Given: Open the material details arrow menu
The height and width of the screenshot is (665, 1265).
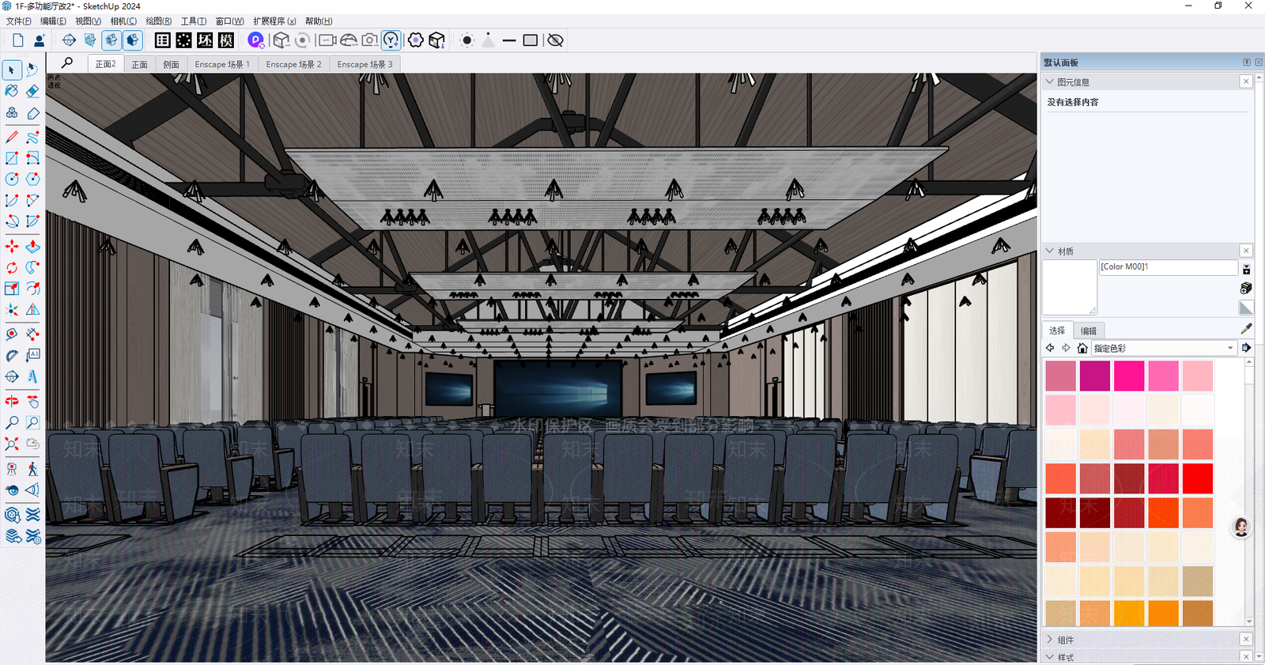Looking at the screenshot, I should click(x=1247, y=348).
